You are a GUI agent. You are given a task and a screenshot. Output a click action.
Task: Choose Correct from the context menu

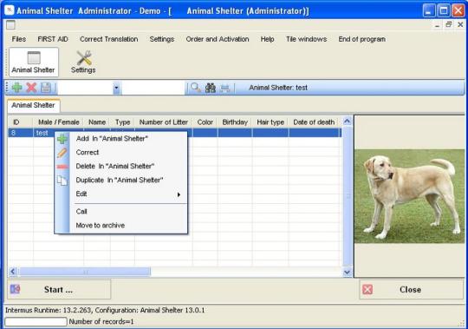point(121,153)
